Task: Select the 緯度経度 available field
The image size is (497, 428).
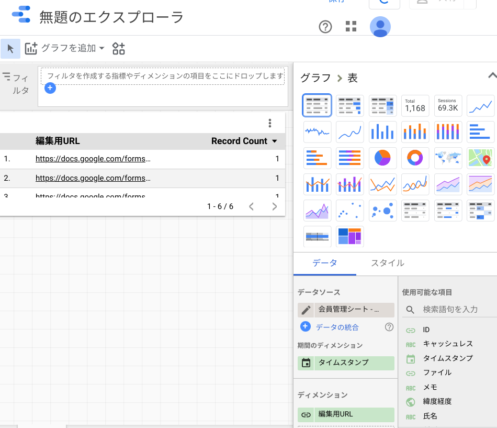Action: click(x=437, y=402)
